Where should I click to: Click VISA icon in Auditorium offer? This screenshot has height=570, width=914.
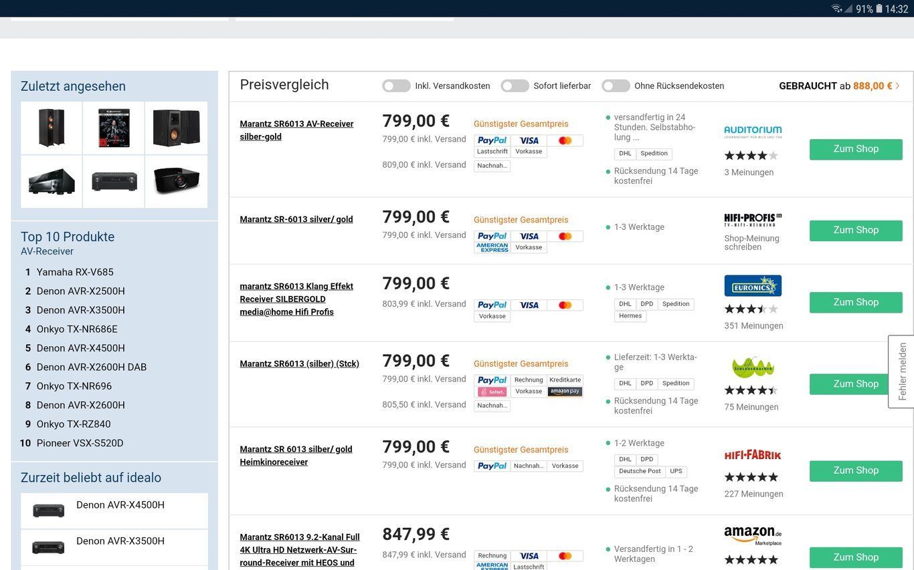pyautogui.click(x=529, y=140)
